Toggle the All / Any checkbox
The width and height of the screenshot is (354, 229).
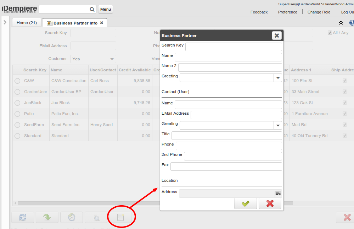pyautogui.click(x=330, y=33)
